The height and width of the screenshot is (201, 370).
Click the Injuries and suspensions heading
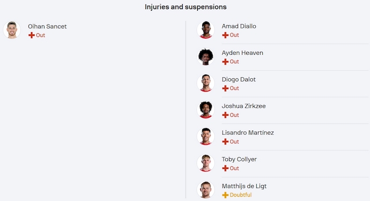tap(186, 7)
